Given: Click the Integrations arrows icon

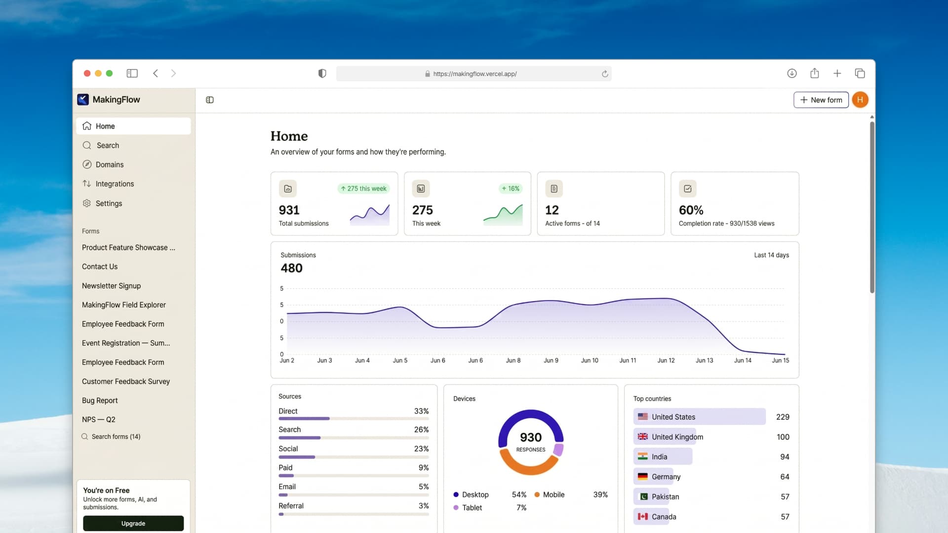Looking at the screenshot, I should (x=87, y=184).
